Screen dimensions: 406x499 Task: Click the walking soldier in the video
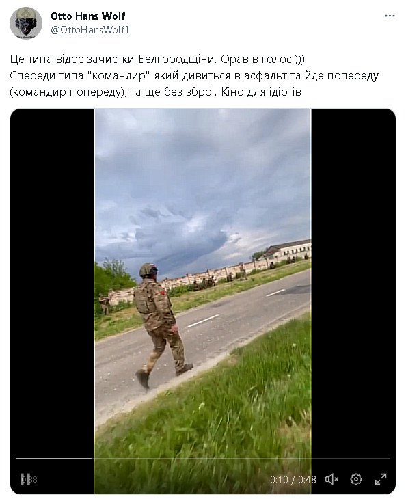point(161,325)
